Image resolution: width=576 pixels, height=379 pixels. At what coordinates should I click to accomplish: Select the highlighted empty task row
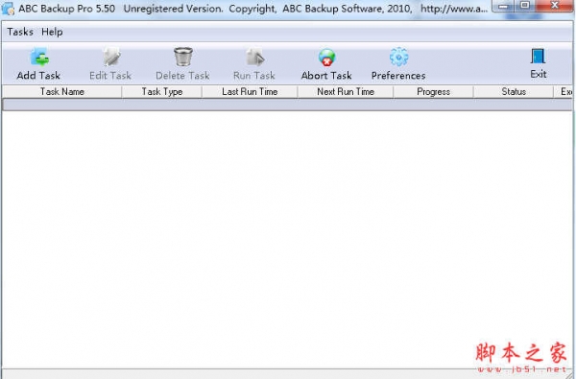[287, 105]
